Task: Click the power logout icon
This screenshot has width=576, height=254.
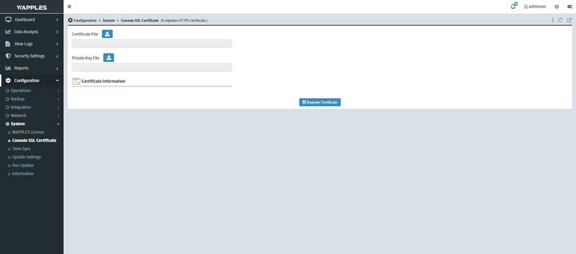Action: (556, 6)
